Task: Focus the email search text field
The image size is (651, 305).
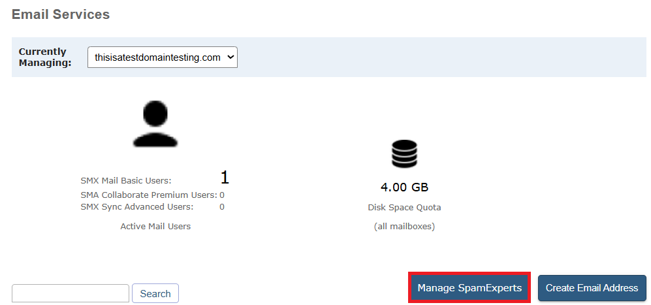Action: pos(71,294)
